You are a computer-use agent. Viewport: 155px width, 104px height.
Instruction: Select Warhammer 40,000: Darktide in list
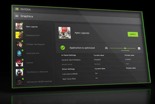39,82
